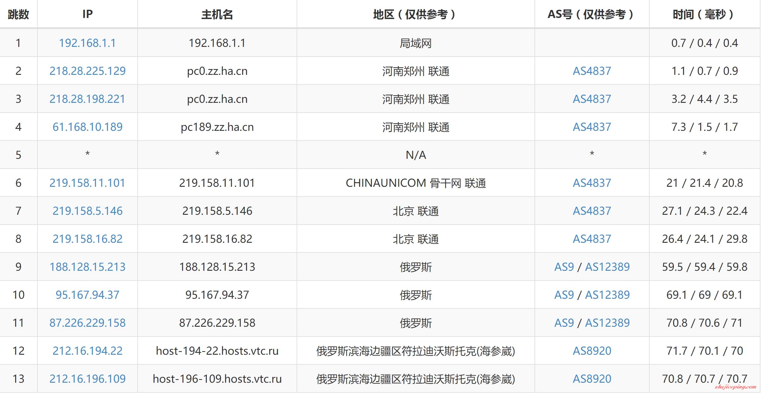Viewport: 762px width, 397px height.
Task: Open IP link 212.16.196.109
Action: [87, 379]
